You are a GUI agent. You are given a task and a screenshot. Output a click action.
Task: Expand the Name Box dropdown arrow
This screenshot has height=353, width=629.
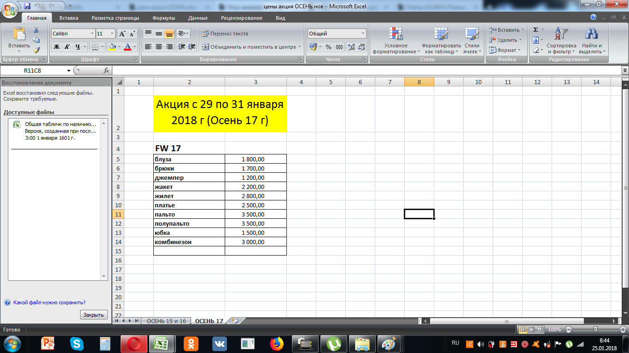69,71
